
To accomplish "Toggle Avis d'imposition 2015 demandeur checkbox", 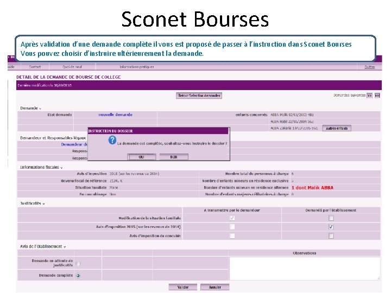I will click(232, 227).
